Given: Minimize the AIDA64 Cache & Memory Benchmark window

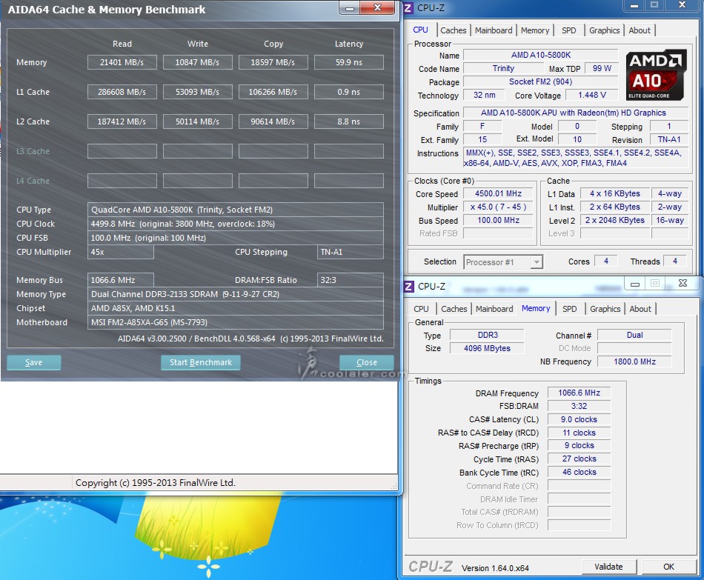Looking at the screenshot, I should pos(350,7).
